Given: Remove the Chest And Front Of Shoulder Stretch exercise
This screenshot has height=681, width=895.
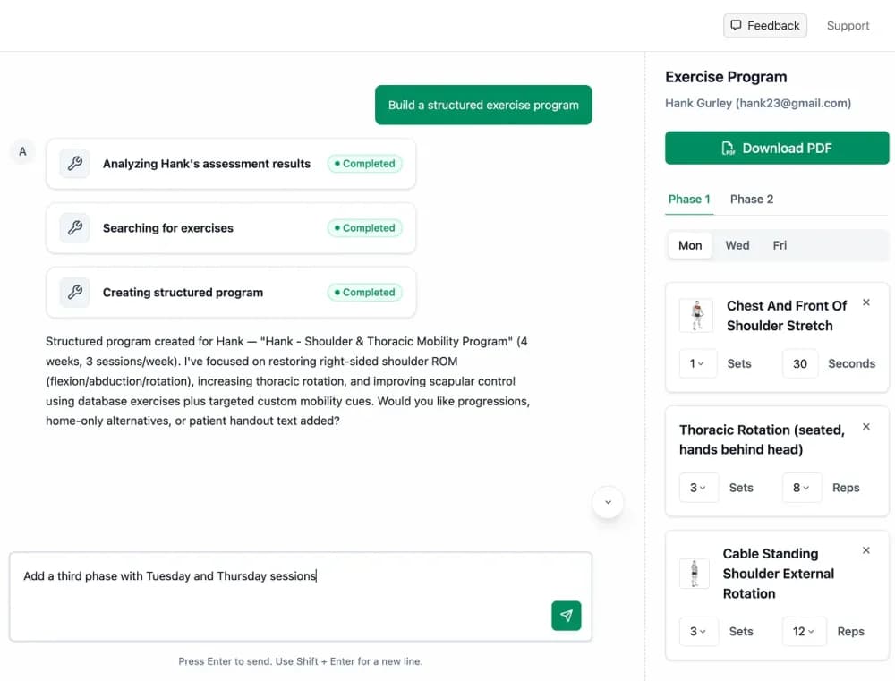Looking at the screenshot, I should coord(865,302).
